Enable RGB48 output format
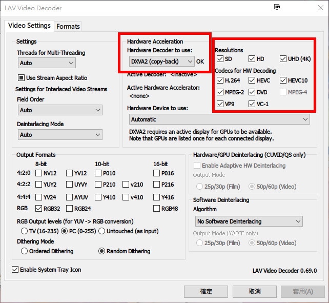329x303 pixels. pyautogui.click(x=156, y=209)
